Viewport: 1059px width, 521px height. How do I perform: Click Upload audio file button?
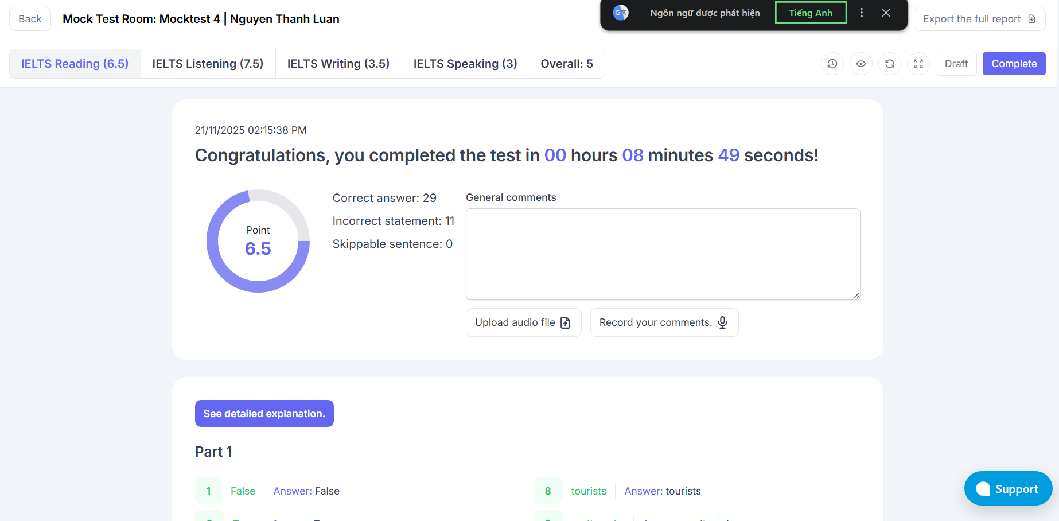524,322
